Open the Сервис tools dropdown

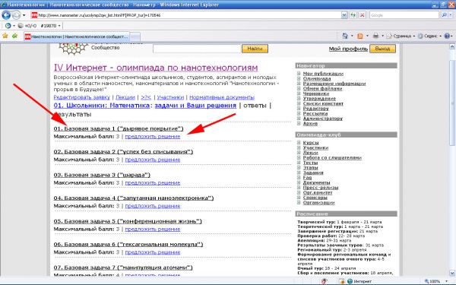click(x=430, y=36)
